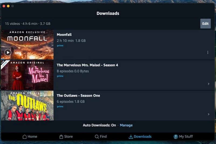Minimize the window with the yellow button
This screenshot has width=216, height=144.
click(x=8, y=6)
